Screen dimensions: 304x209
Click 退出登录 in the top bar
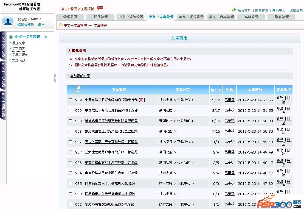pos(296,10)
